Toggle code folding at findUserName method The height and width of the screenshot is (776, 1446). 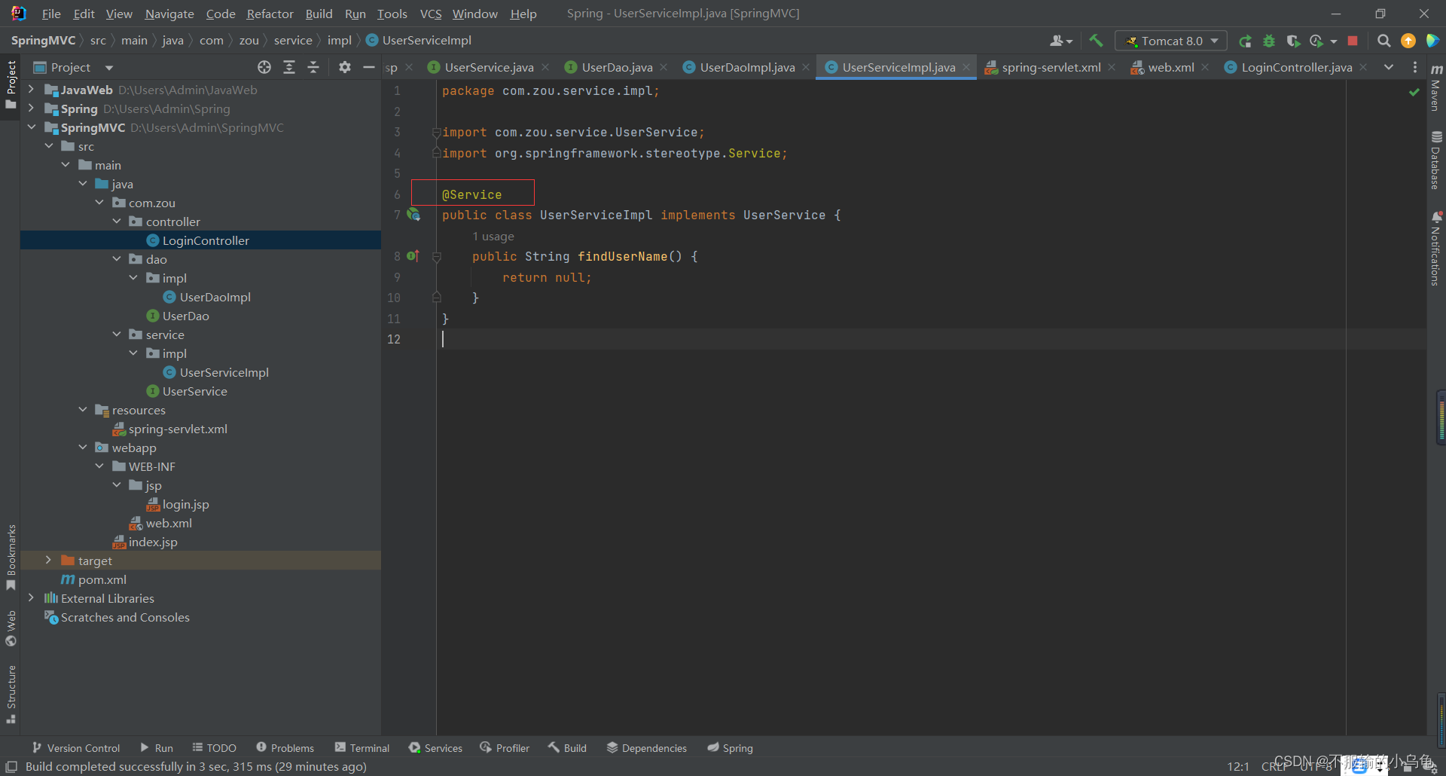[x=436, y=257]
